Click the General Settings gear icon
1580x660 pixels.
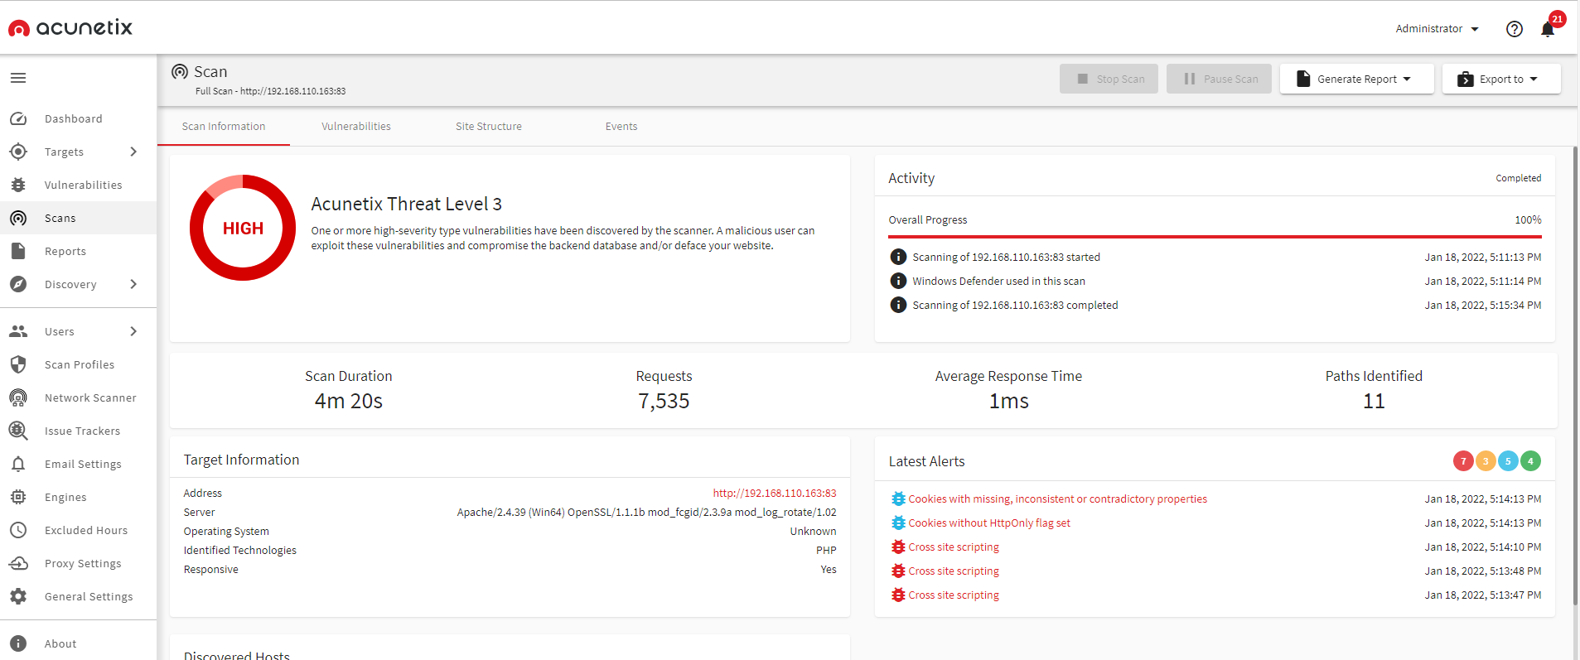tap(18, 596)
